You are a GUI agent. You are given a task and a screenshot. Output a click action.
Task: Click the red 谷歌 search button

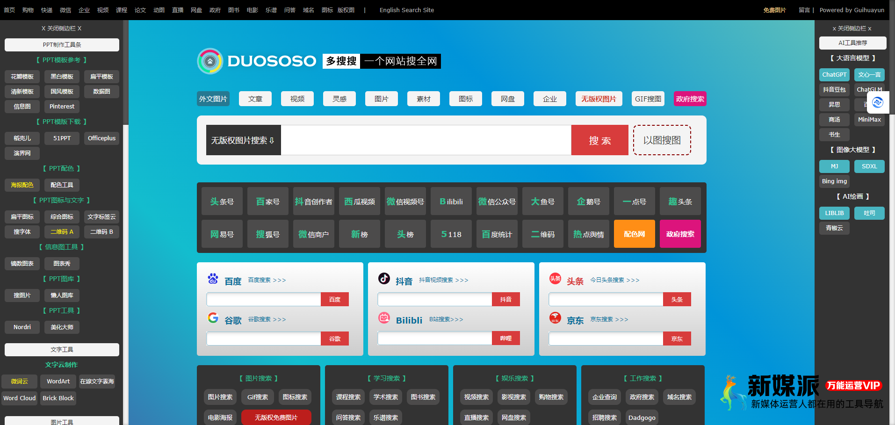pyautogui.click(x=335, y=339)
